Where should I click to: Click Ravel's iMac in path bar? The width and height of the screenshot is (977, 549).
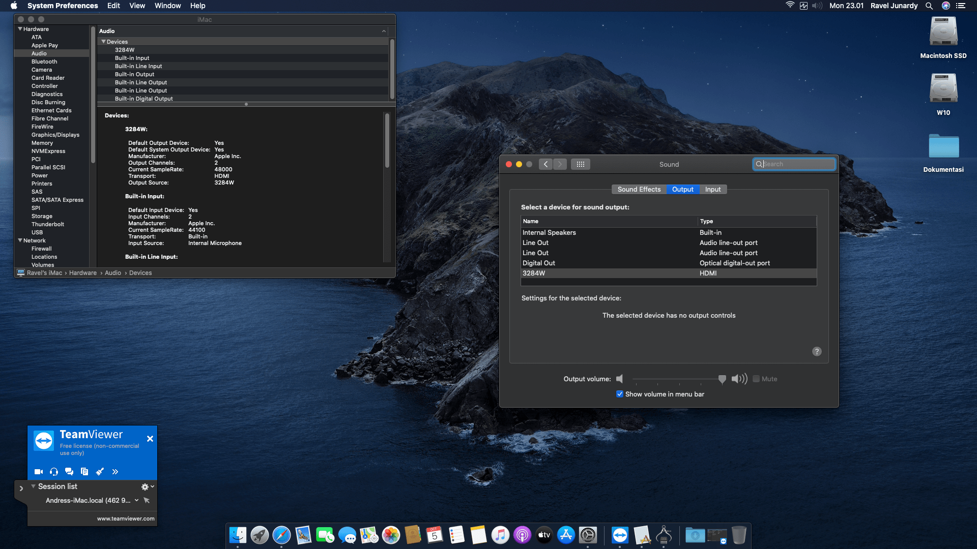click(x=44, y=273)
